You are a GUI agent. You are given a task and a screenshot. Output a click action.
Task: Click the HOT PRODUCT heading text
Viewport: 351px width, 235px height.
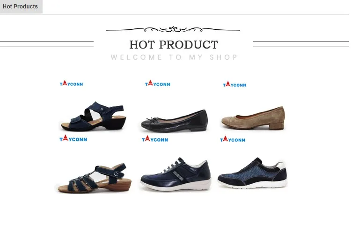(174, 45)
